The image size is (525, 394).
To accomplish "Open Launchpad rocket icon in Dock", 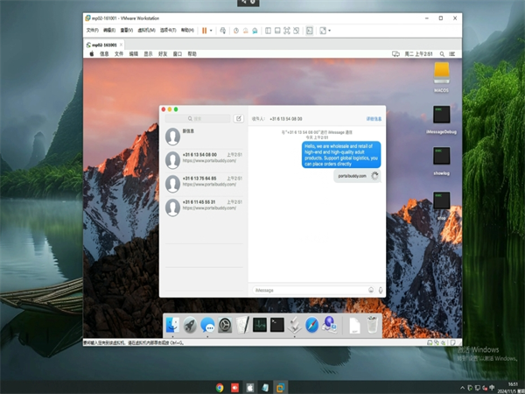I will (190, 325).
